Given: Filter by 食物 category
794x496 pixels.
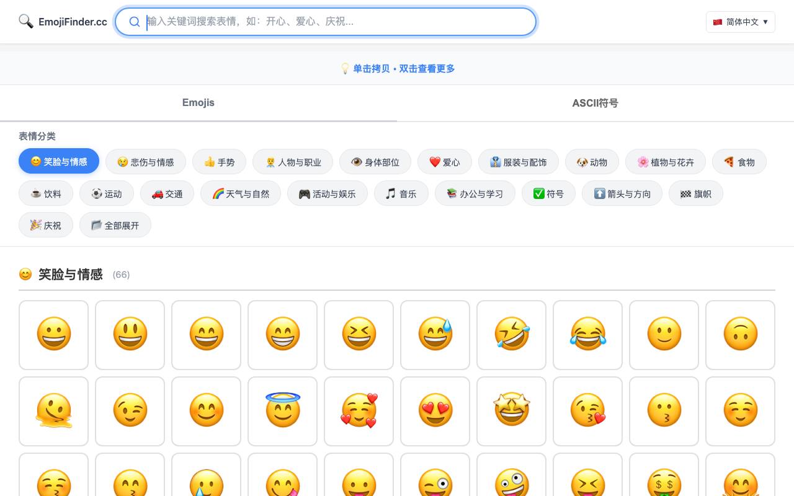Looking at the screenshot, I should [x=739, y=162].
